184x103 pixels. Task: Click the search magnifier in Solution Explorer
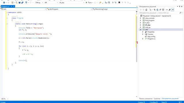[x=180, y=13]
